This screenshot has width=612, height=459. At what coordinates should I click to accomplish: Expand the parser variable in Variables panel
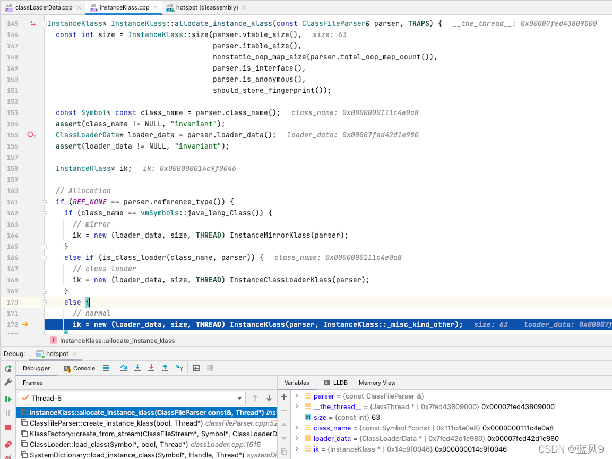pos(296,396)
